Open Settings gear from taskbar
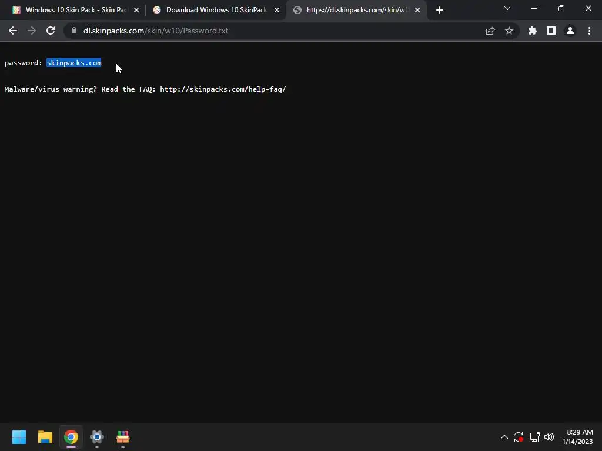The image size is (602, 451). 97,437
